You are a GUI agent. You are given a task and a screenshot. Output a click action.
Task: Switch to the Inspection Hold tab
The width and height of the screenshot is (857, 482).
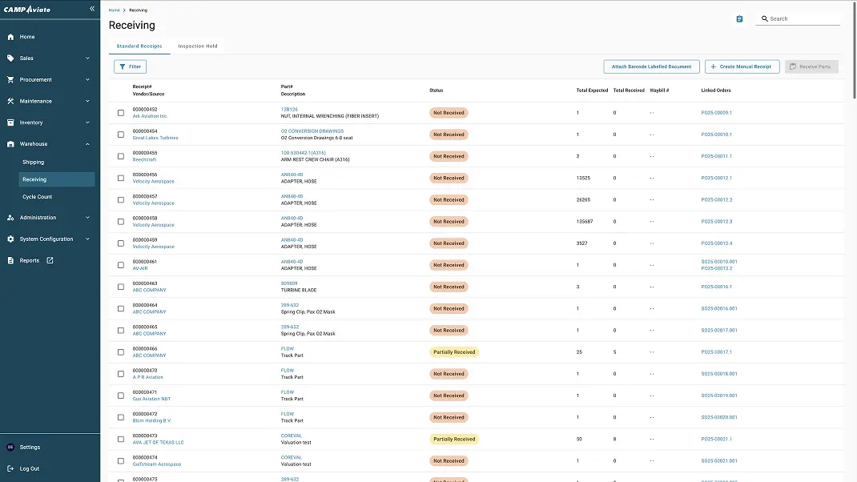click(x=198, y=46)
